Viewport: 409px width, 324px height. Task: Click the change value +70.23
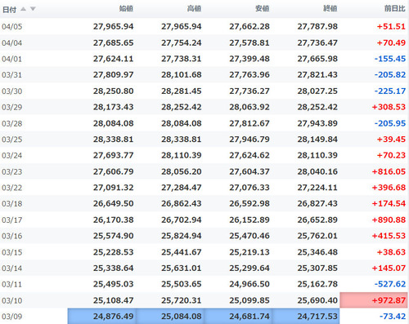[x=391, y=155]
